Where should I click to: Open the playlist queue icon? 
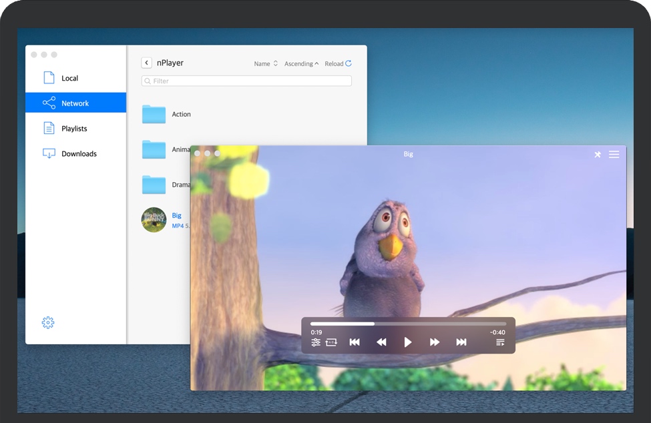[x=499, y=342]
